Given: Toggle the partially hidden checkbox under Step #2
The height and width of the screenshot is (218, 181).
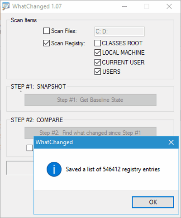Looking at the screenshot, I should coord(30,148).
